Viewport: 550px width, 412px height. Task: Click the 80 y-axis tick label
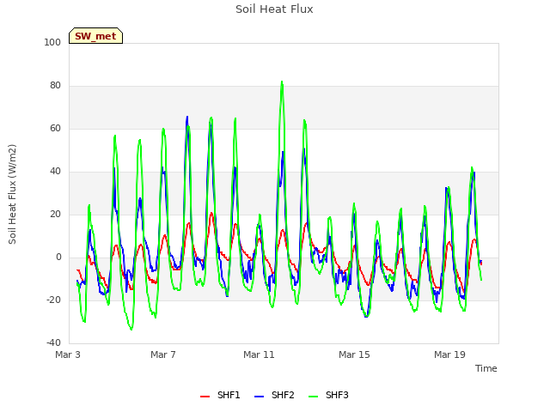(x=55, y=86)
